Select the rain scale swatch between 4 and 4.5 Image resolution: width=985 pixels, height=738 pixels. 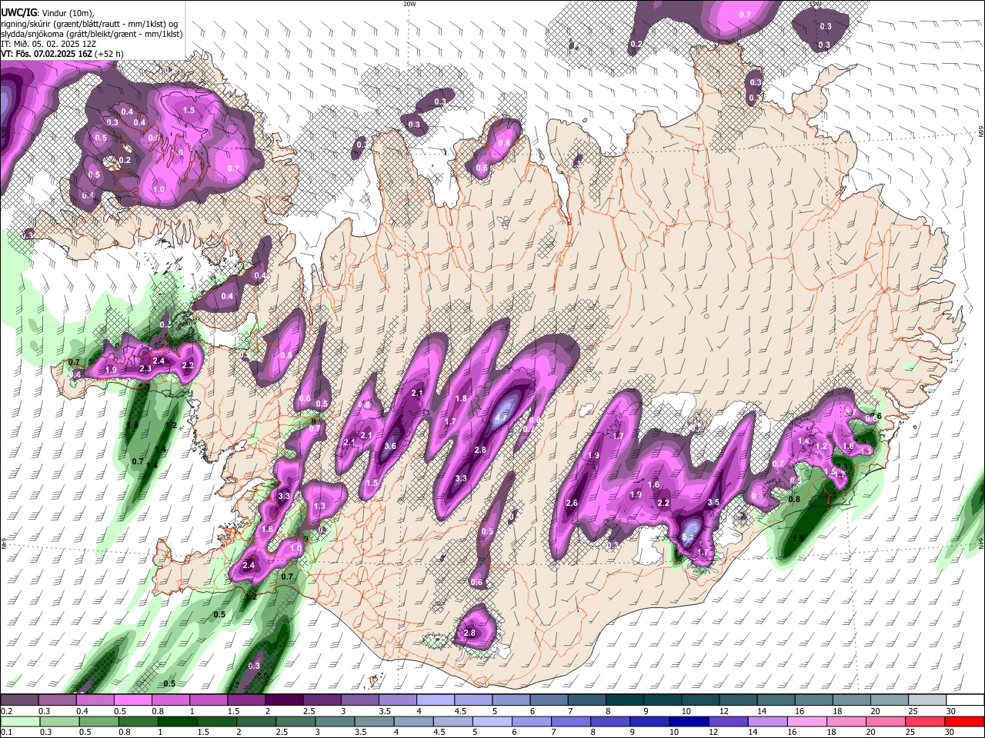coord(412,721)
